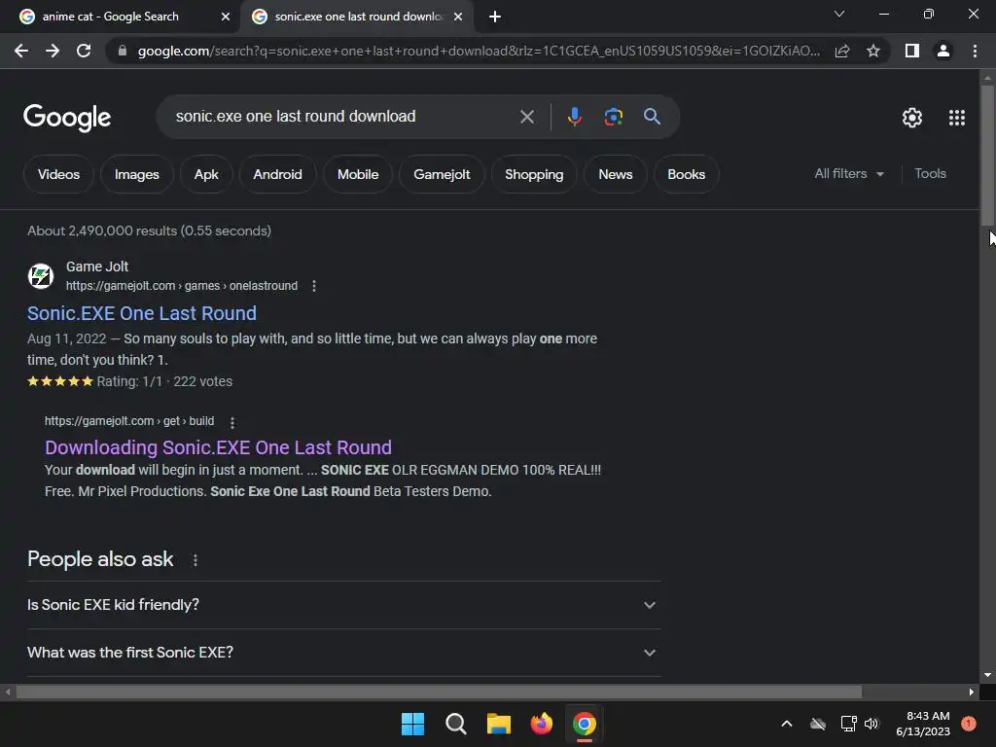Open volume control in tray
This screenshot has width=996, height=747.
[x=871, y=724]
